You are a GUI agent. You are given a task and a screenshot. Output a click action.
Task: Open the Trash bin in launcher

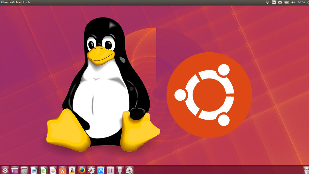(305, 170)
